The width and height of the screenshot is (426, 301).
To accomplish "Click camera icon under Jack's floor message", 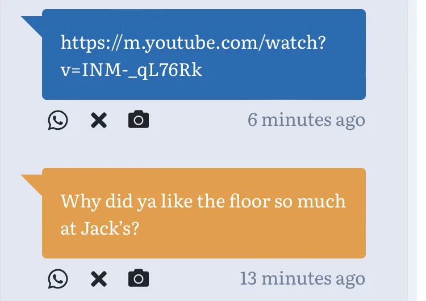I will click(x=139, y=278).
